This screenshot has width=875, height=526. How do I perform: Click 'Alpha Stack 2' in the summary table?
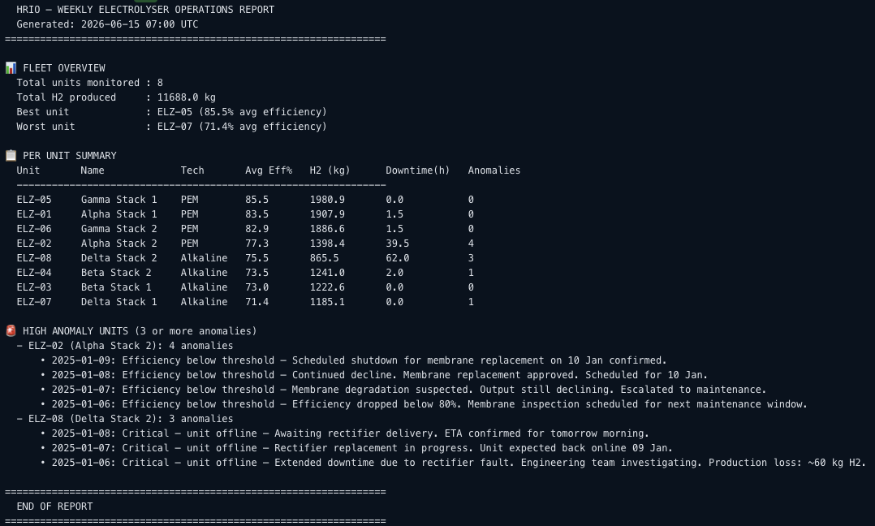pyautogui.click(x=119, y=244)
